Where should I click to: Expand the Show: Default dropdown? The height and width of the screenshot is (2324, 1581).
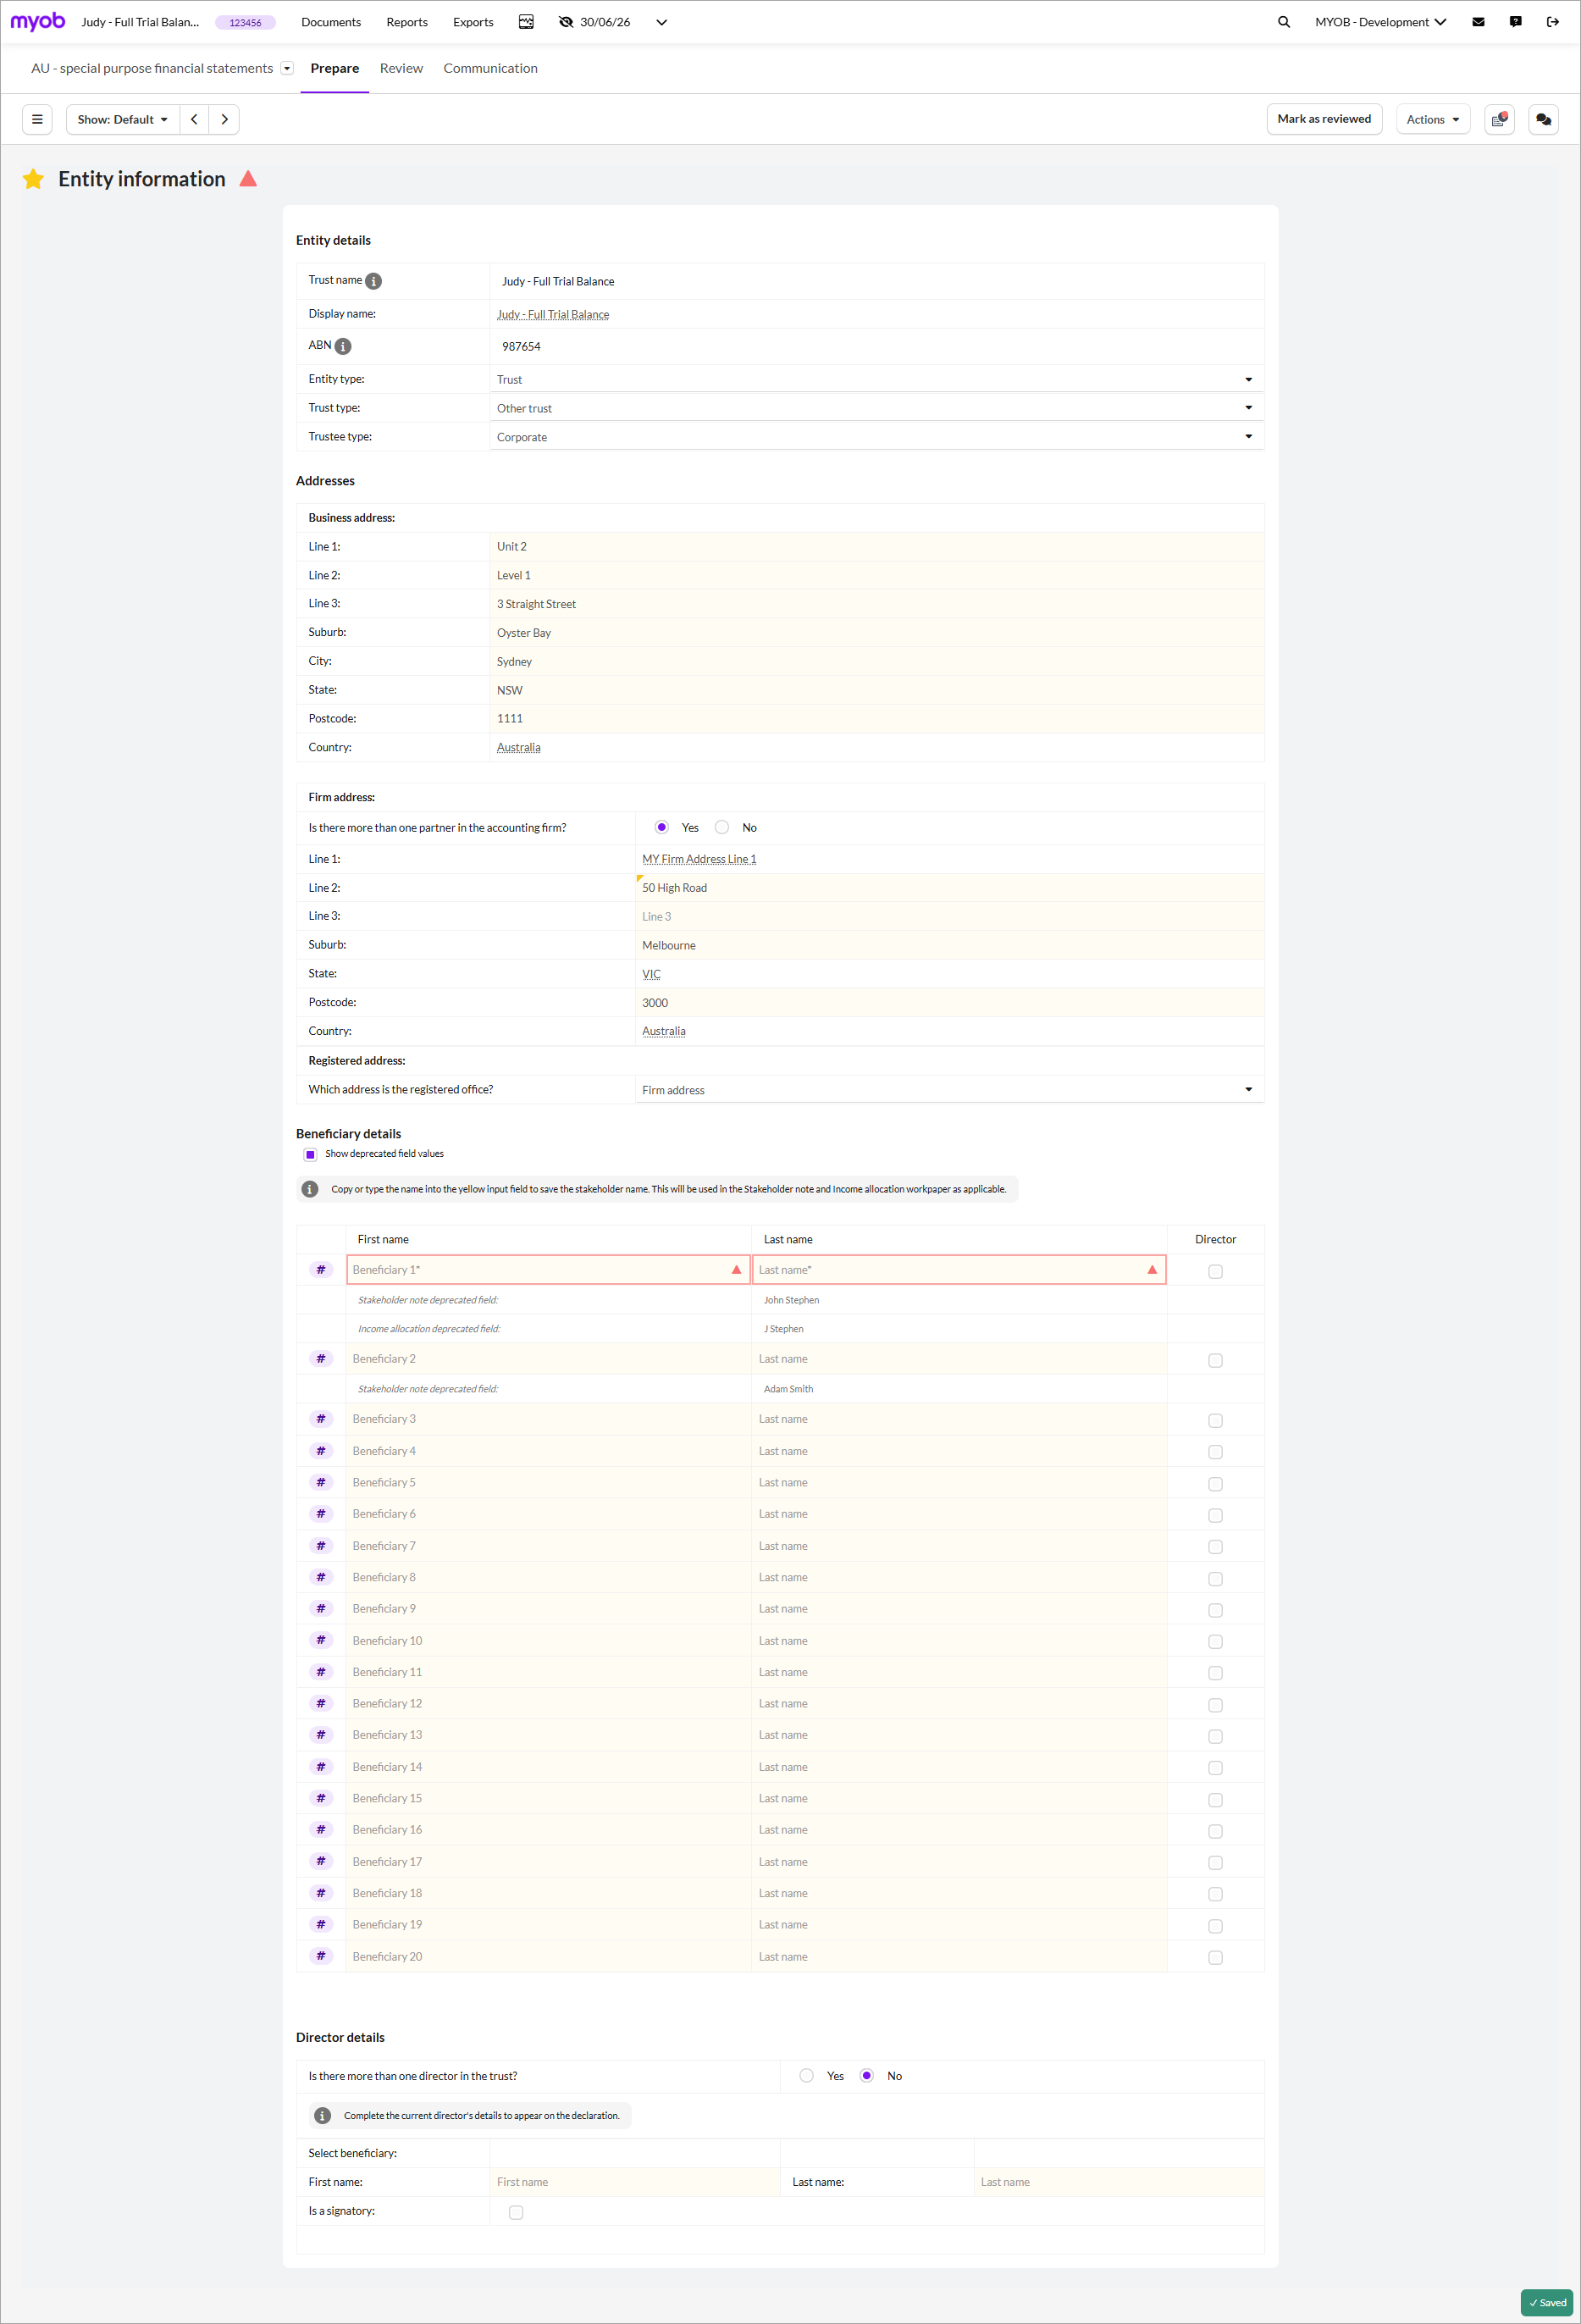[x=122, y=119]
